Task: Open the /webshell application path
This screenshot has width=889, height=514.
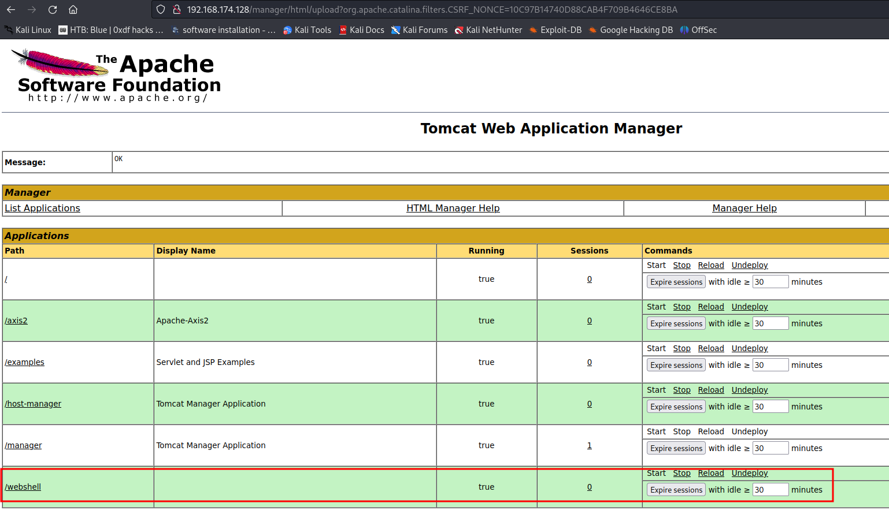Action: click(23, 487)
